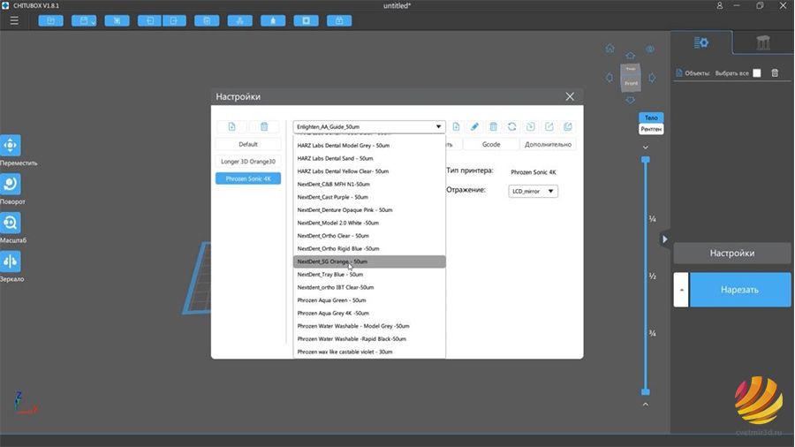Open the Gcode tab
Screen dimensions: 795x447
[x=491, y=145]
